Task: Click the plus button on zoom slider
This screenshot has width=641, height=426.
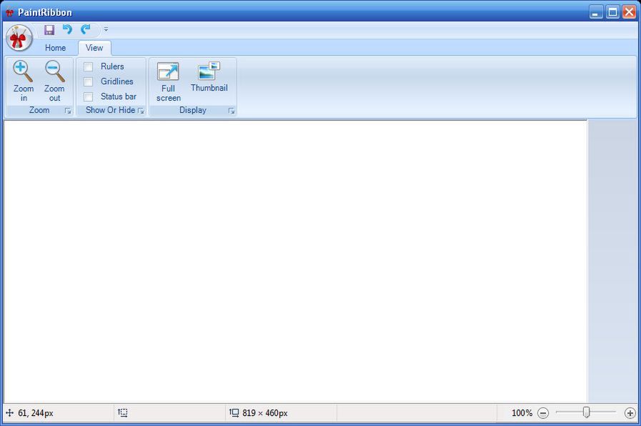Action: [630, 413]
